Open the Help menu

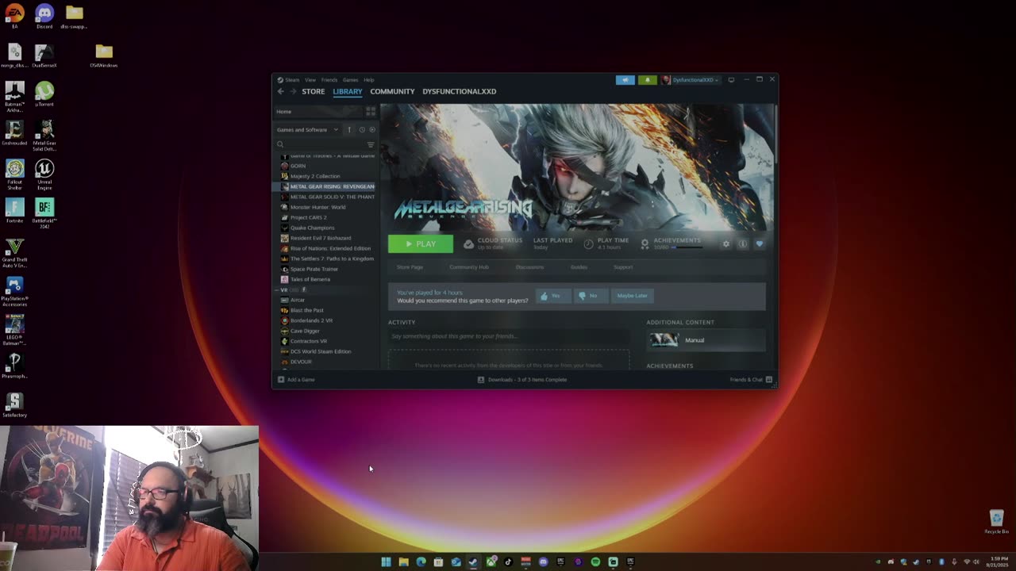point(369,80)
